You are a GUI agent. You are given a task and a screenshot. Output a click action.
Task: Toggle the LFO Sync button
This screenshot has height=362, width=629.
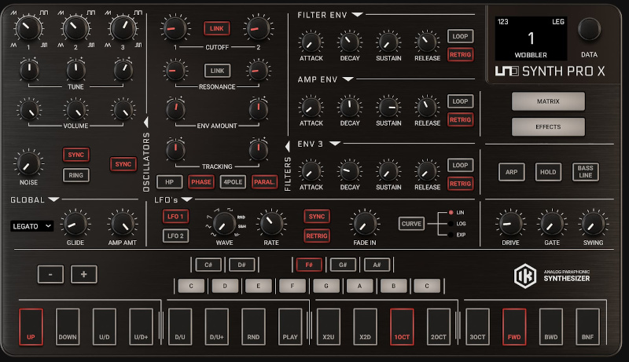pyautogui.click(x=317, y=216)
